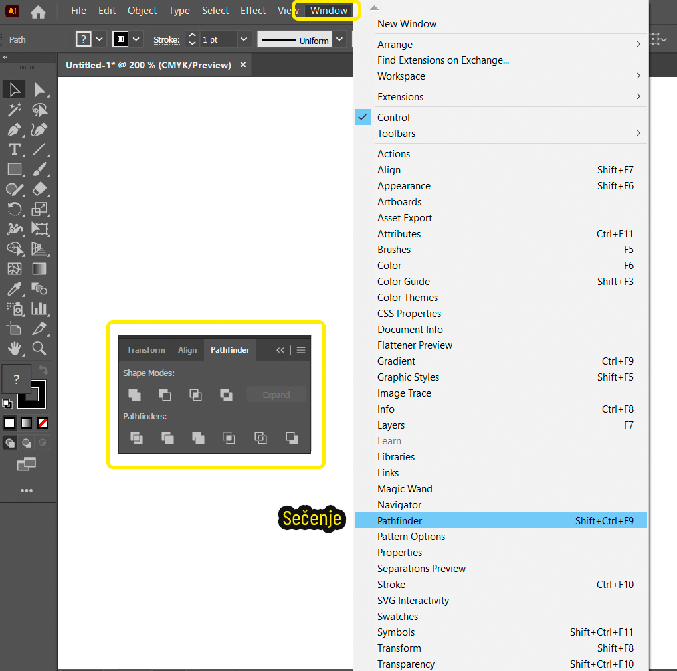Pick the Symbol Sprayer tool
The image size is (677, 671).
(14, 308)
